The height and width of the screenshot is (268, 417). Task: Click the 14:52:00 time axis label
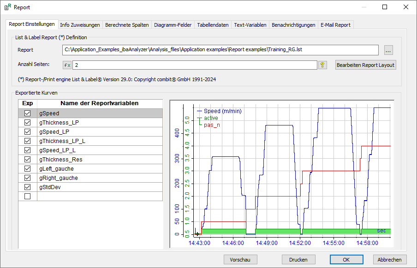(300, 243)
